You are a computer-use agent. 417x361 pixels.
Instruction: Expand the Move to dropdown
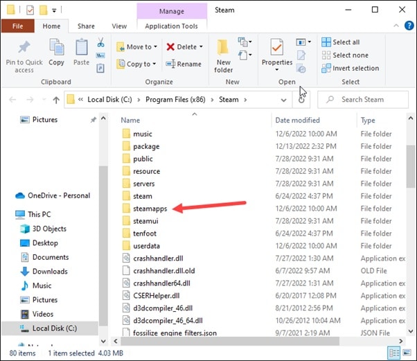click(157, 47)
